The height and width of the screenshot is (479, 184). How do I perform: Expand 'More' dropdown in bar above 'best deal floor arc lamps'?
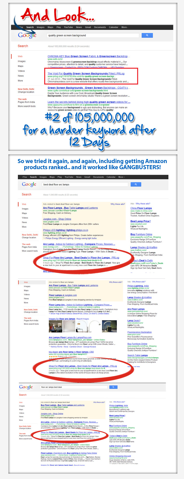point(121,177)
